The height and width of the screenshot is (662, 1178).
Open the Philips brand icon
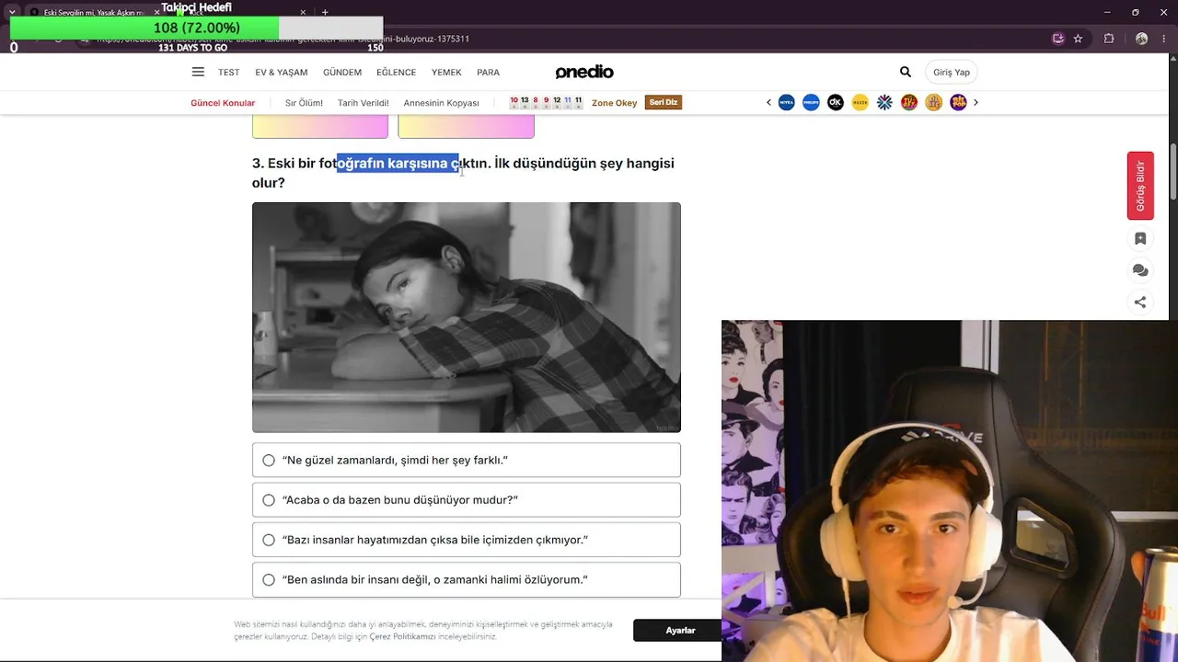811,103
